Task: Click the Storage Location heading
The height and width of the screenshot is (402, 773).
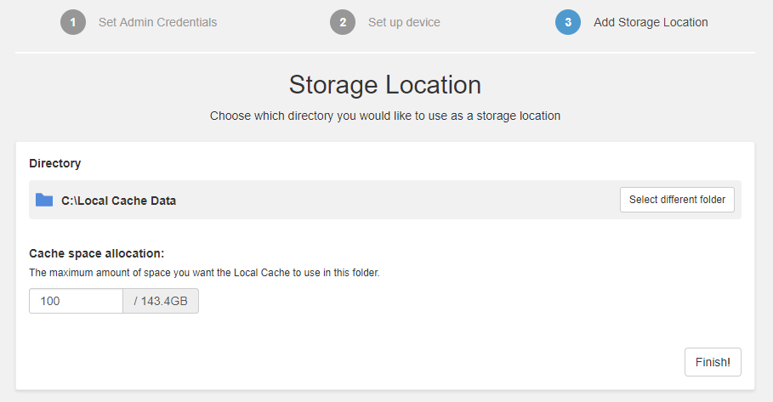Action: pyautogui.click(x=385, y=85)
